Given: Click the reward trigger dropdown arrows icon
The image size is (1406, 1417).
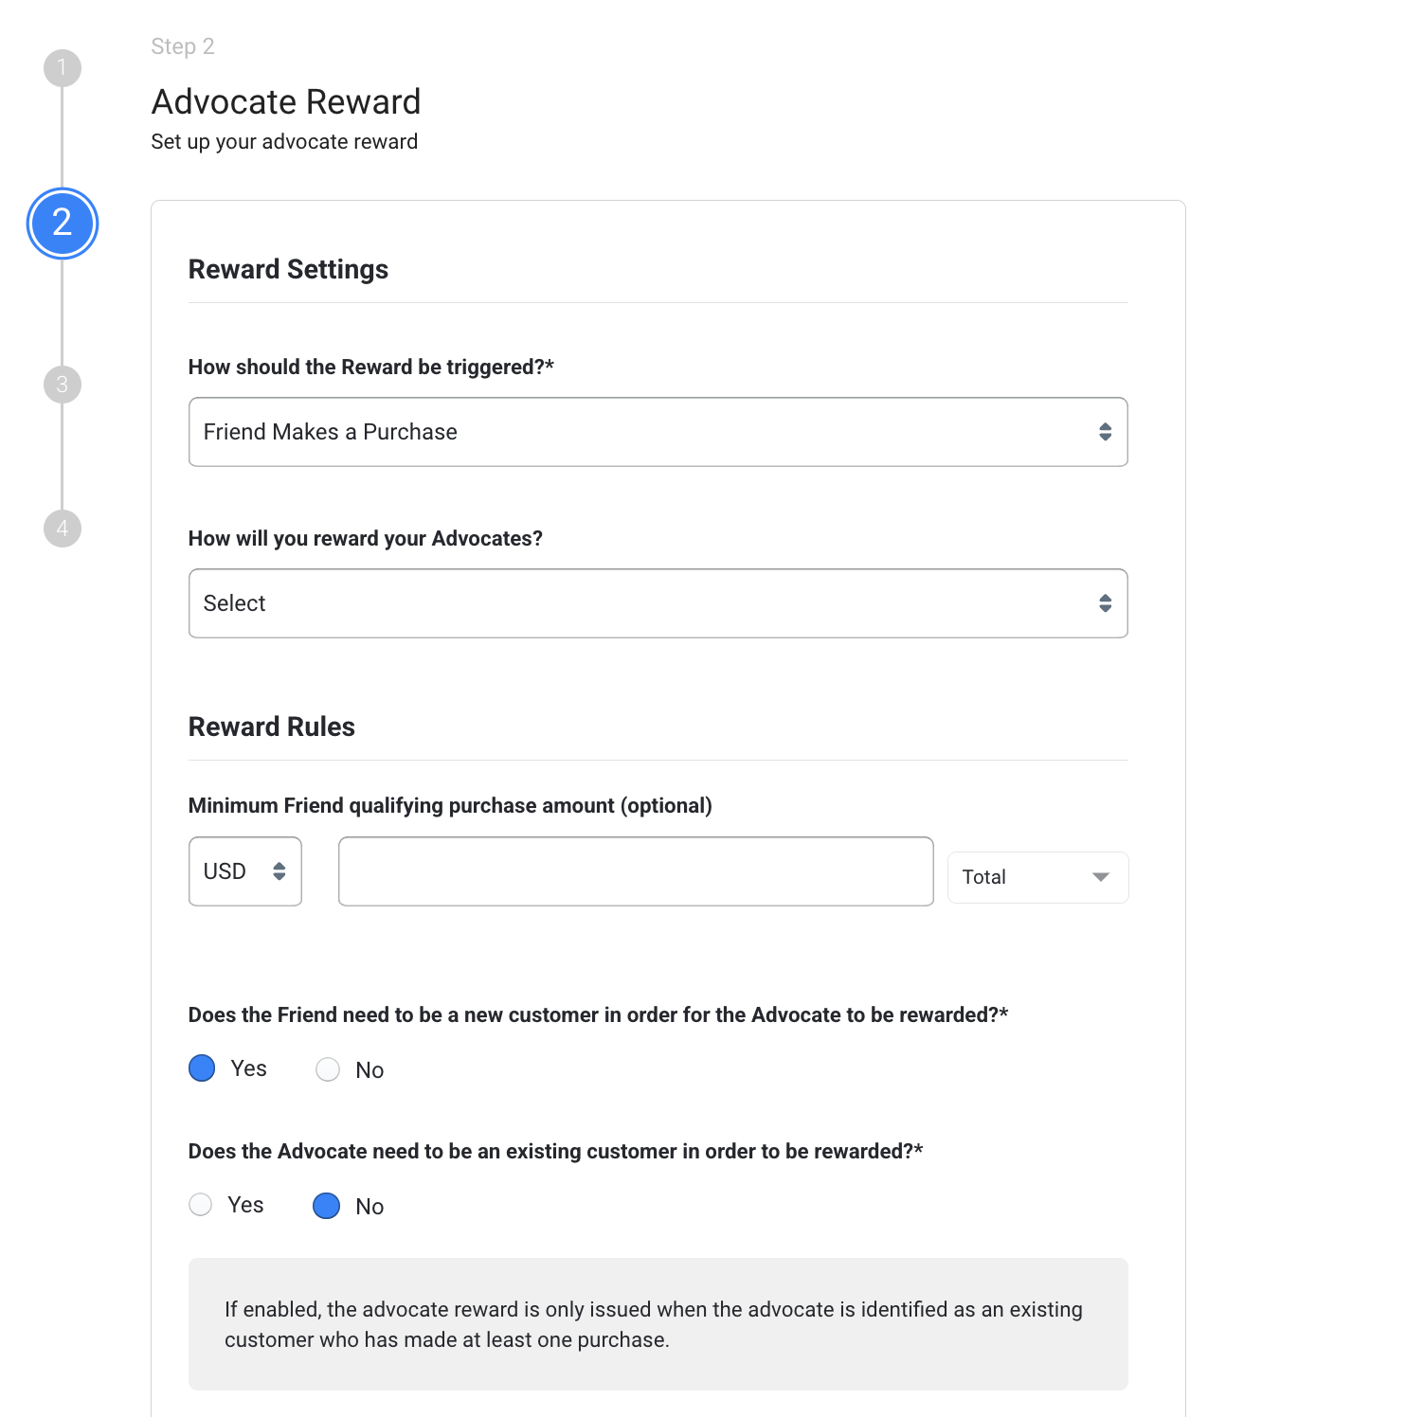Looking at the screenshot, I should [x=1105, y=432].
